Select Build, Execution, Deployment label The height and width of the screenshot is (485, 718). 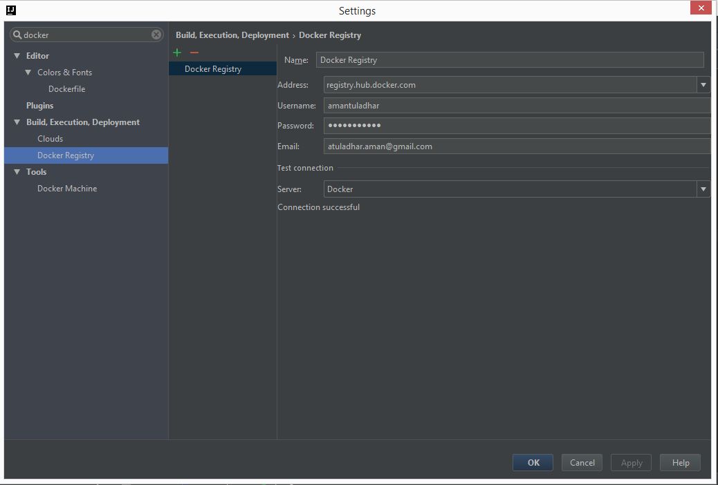point(83,122)
